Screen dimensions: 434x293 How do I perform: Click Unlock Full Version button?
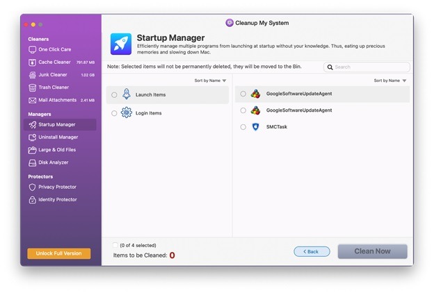(59, 253)
